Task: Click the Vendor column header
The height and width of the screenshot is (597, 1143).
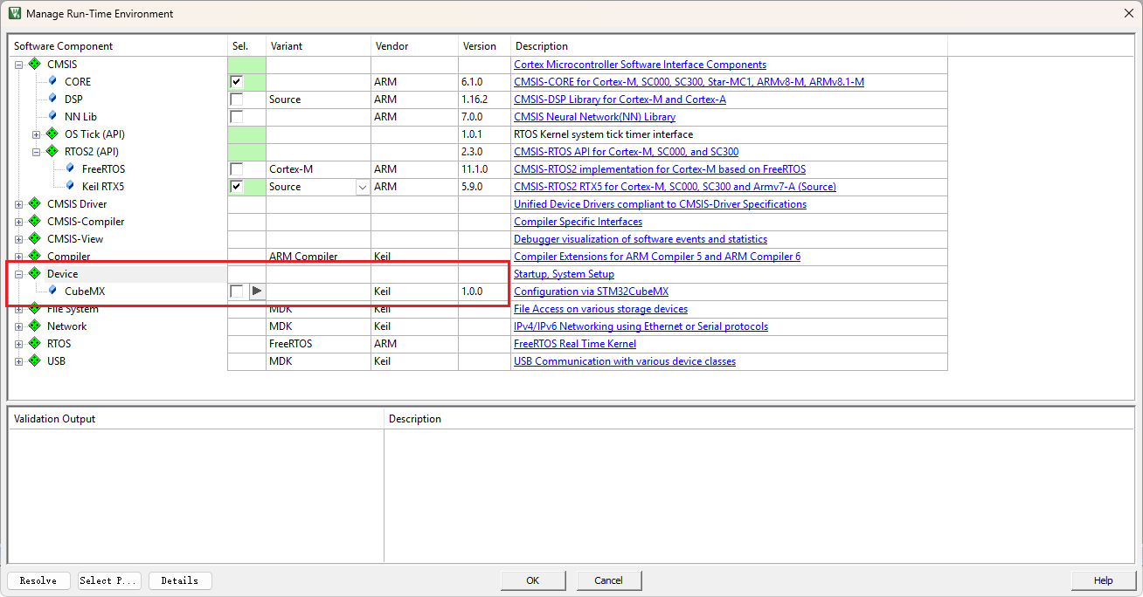Action: click(x=414, y=46)
